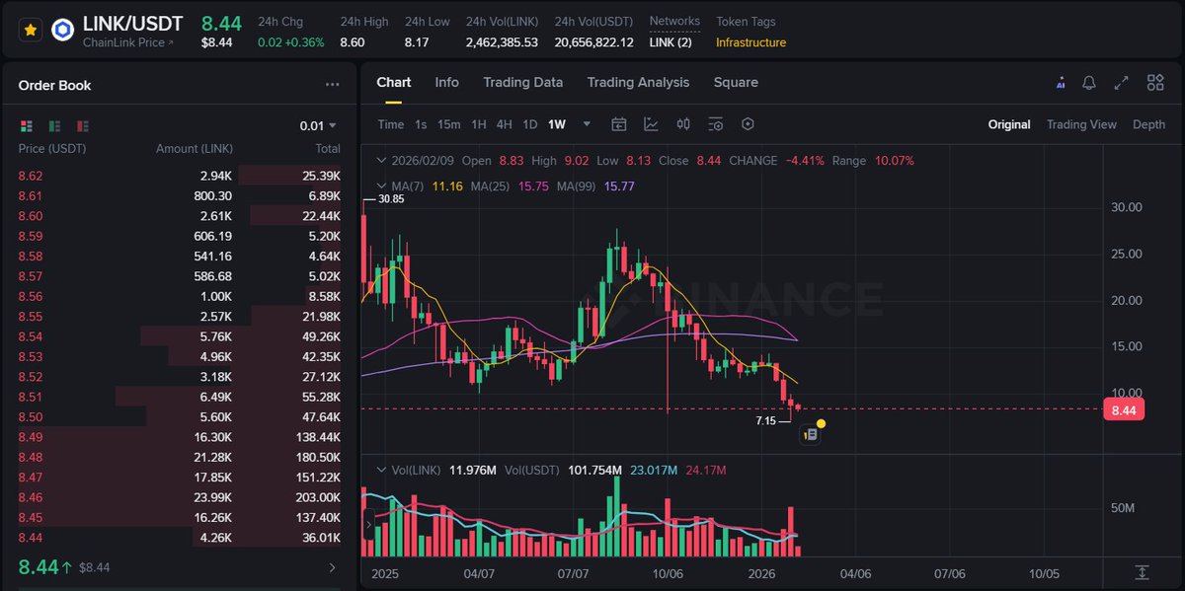Open the Square tab
The image size is (1185, 591).
click(x=736, y=83)
